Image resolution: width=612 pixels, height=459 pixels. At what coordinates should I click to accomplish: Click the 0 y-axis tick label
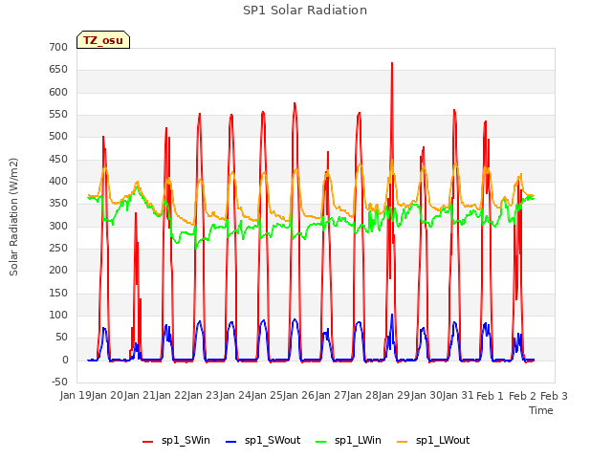coord(65,361)
